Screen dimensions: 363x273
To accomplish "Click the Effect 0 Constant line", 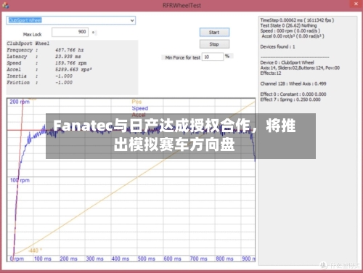I will coord(293,94).
